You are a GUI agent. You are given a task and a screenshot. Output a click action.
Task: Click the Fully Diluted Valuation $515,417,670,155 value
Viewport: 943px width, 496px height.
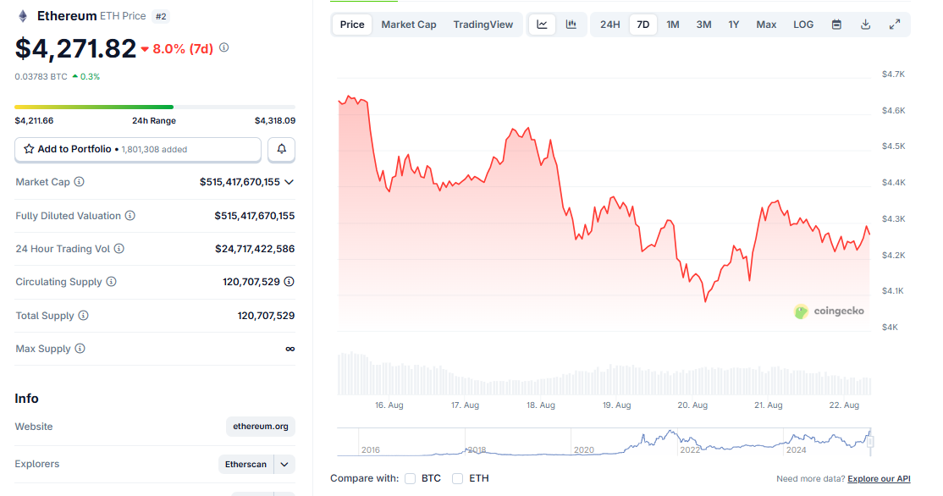tap(255, 215)
